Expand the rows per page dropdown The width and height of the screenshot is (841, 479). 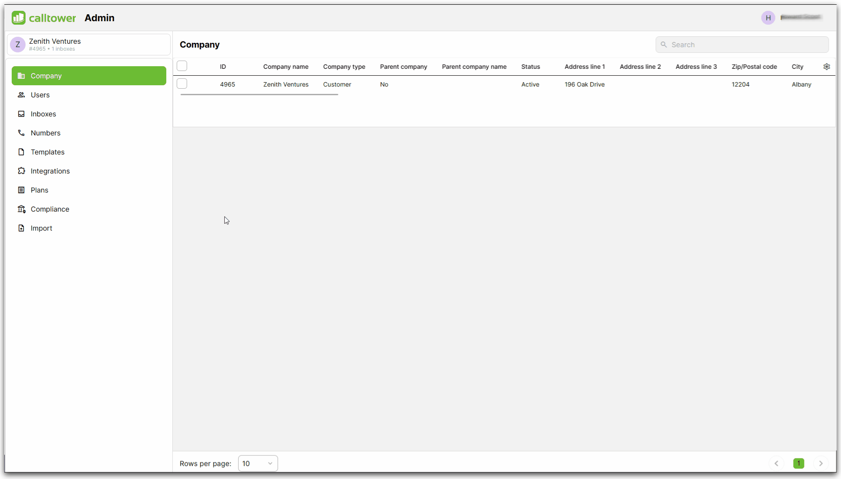pyautogui.click(x=257, y=463)
